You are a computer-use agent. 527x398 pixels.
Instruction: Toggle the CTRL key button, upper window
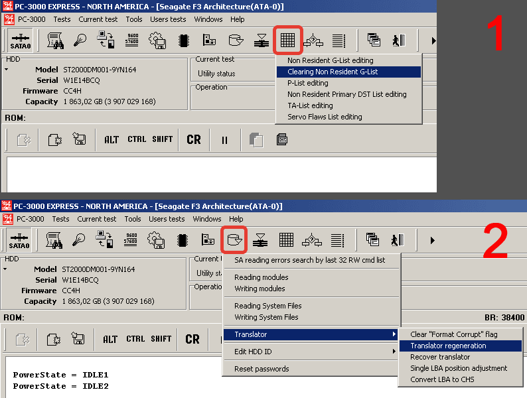pos(137,139)
